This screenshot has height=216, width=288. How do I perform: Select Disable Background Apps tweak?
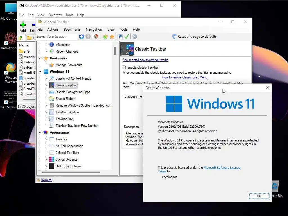(x=73, y=92)
